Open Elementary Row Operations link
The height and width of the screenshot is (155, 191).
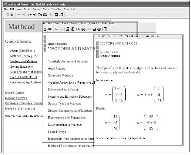(71, 139)
